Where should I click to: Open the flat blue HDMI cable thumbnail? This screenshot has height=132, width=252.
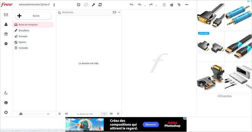(238, 46)
